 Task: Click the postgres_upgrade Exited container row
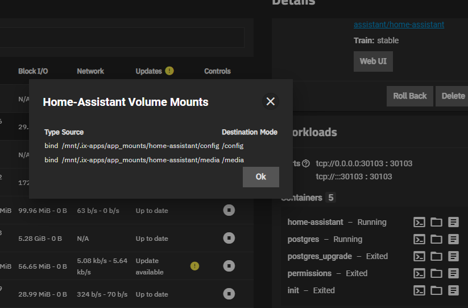click(373, 256)
